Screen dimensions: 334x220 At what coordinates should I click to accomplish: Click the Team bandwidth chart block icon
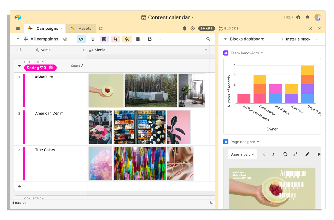[226, 53]
